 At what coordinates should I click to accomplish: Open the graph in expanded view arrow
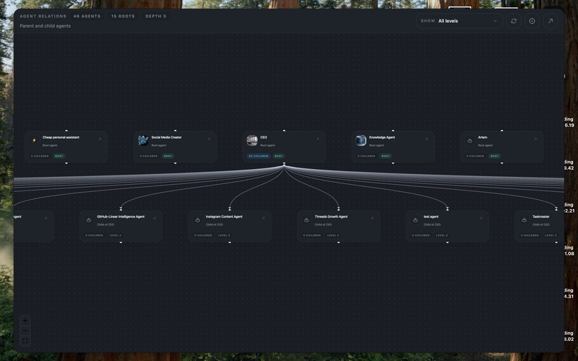point(550,21)
